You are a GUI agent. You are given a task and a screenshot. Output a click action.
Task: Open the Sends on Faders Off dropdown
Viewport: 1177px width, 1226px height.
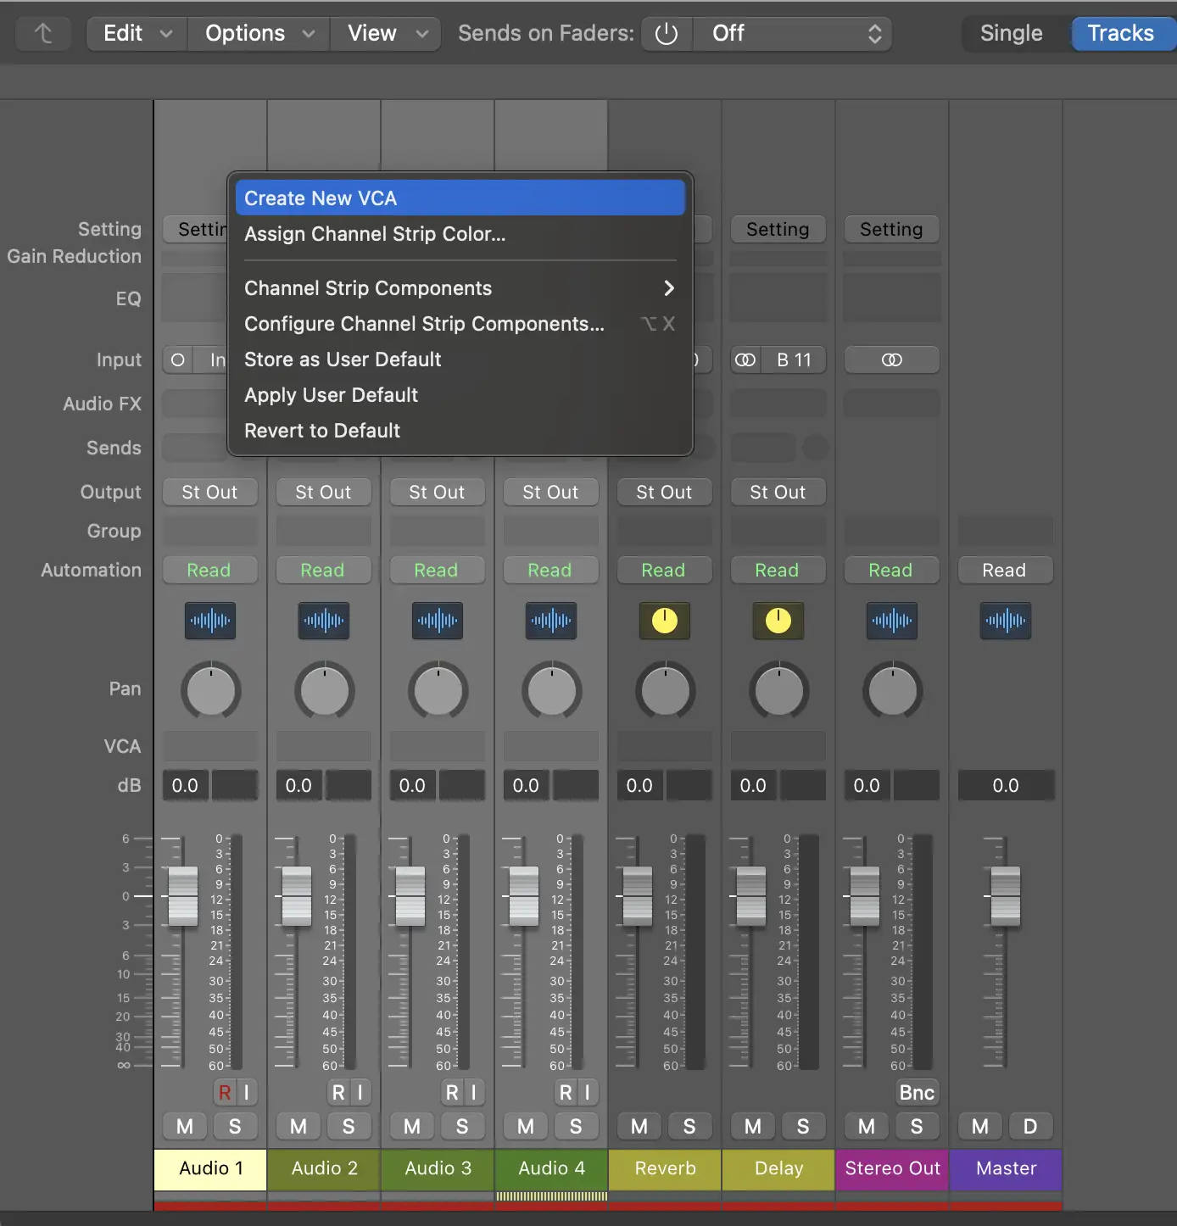pos(793,33)
